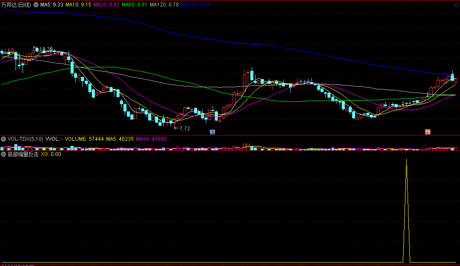Select the MA120: 8.78 label
Viewport: 460px width, 266px height.
click(164, 5)
